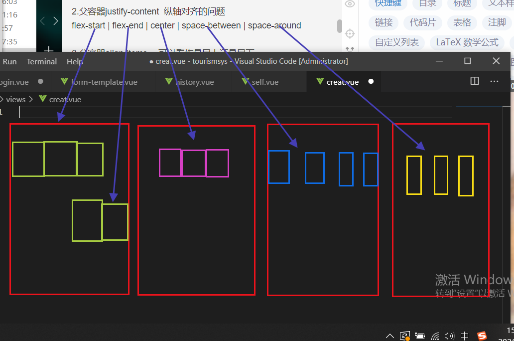Click the 自定义列表 help button
This screenshot has width=514, height=341.
[396, 42]
